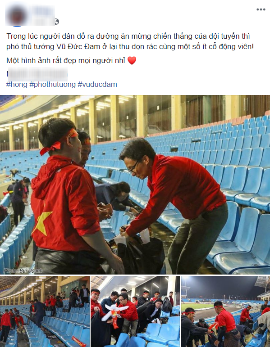Open the three-dot post options menu

(x=261, y=9)
